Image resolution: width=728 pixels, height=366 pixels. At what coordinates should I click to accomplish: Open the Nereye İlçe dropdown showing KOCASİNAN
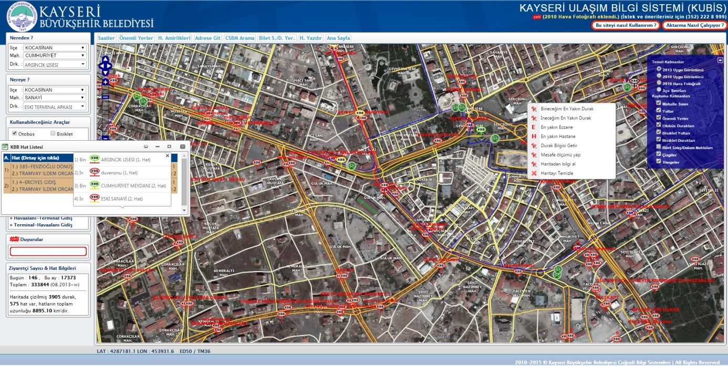click(x=55, y=90)
